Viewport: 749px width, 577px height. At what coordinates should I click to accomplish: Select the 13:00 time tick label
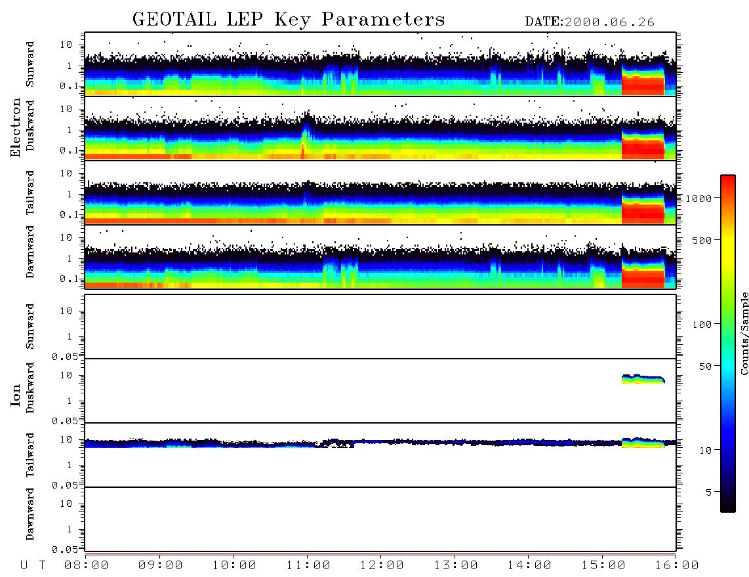[456, 566]
